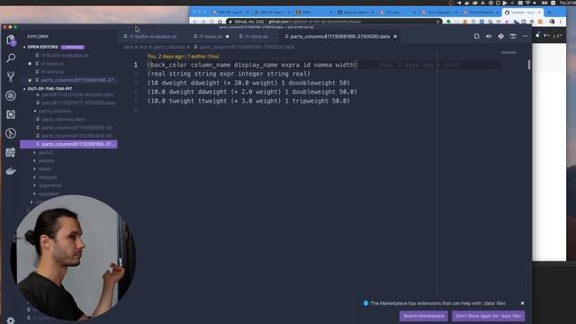Expand the shipments folder
This screenshot has width=576, height=324.
tap(48, 185)
